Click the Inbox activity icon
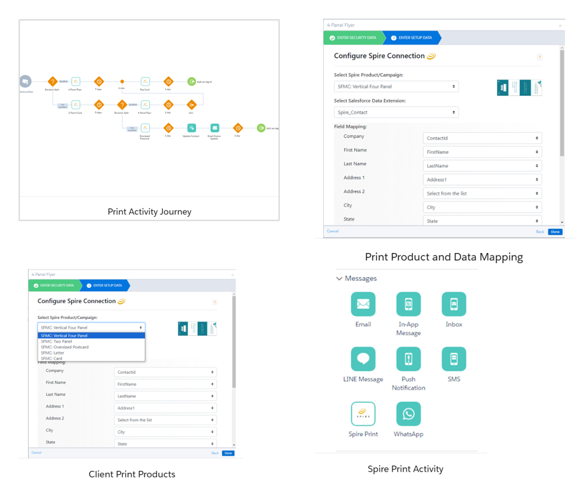This screenshot has height=485, width=584. coord(454,304)
